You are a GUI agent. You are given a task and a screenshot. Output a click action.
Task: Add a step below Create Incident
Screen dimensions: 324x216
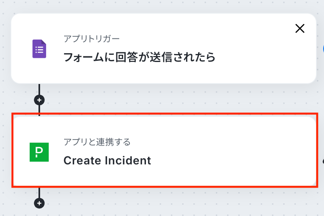pyautogui.click(x=39, y=203)
